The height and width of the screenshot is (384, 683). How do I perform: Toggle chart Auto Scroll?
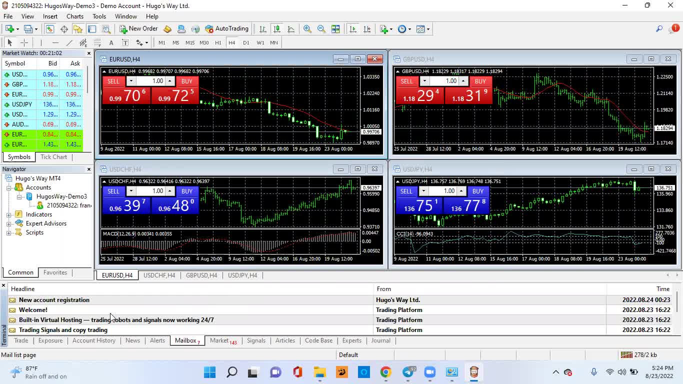pos(353,29)
